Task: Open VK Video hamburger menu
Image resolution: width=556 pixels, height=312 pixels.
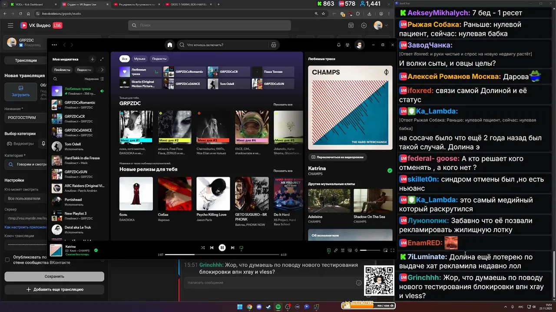Action: (10, 26)
